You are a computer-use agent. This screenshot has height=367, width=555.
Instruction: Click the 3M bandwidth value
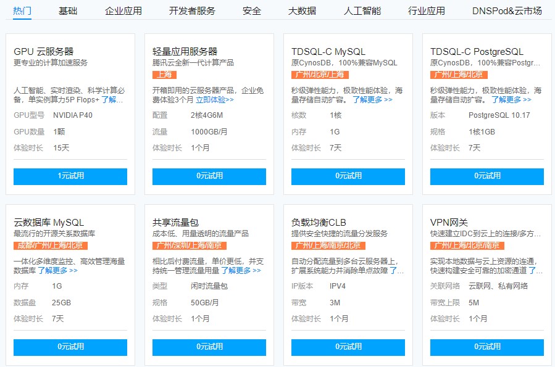335,303
